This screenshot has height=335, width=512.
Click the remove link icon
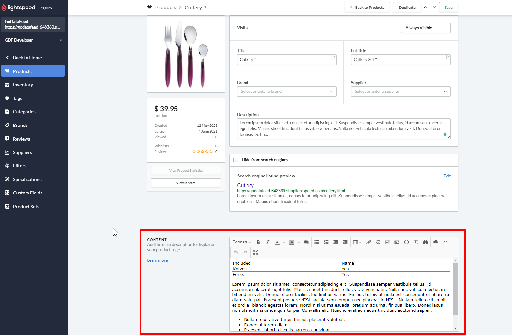(378, 242)
